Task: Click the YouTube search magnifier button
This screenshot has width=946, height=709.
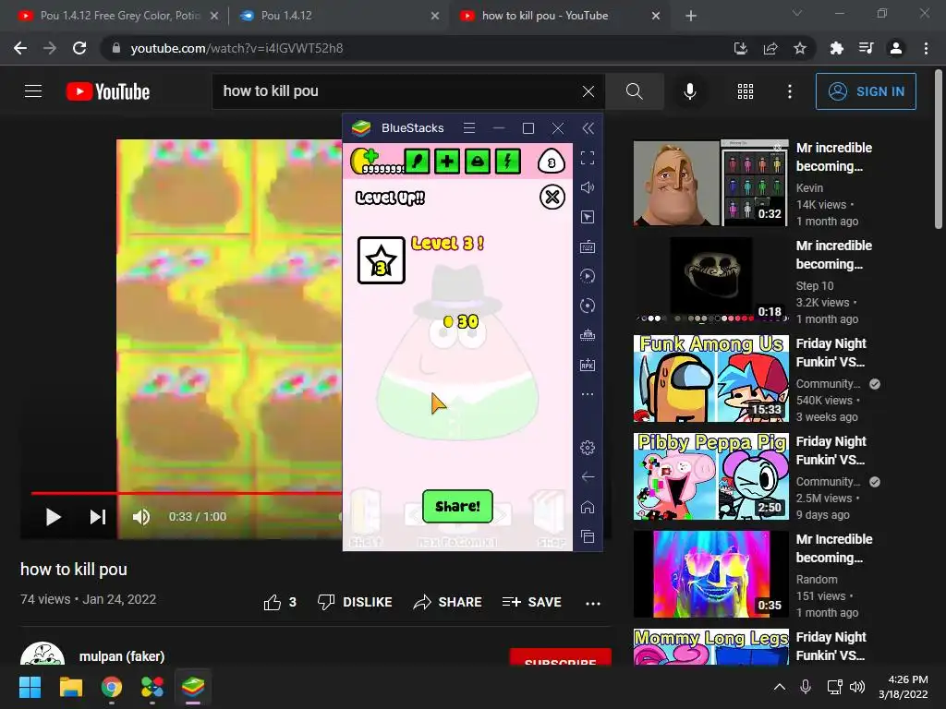Action: click(x=634, y=91)
